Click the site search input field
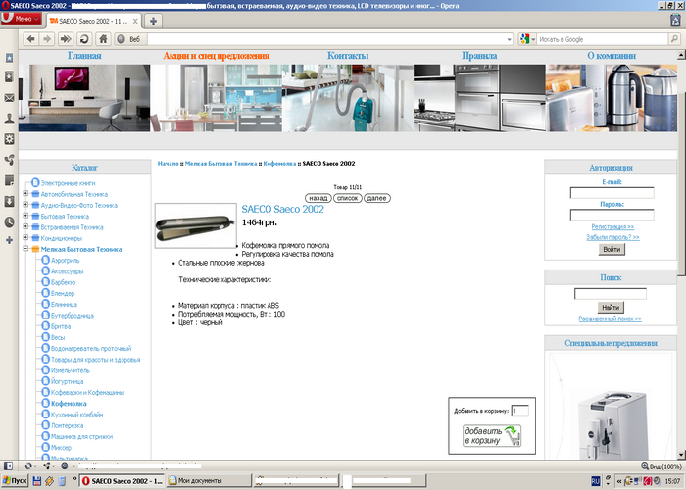The height and width of the screenshot is (490, 686). pos(611,294)
